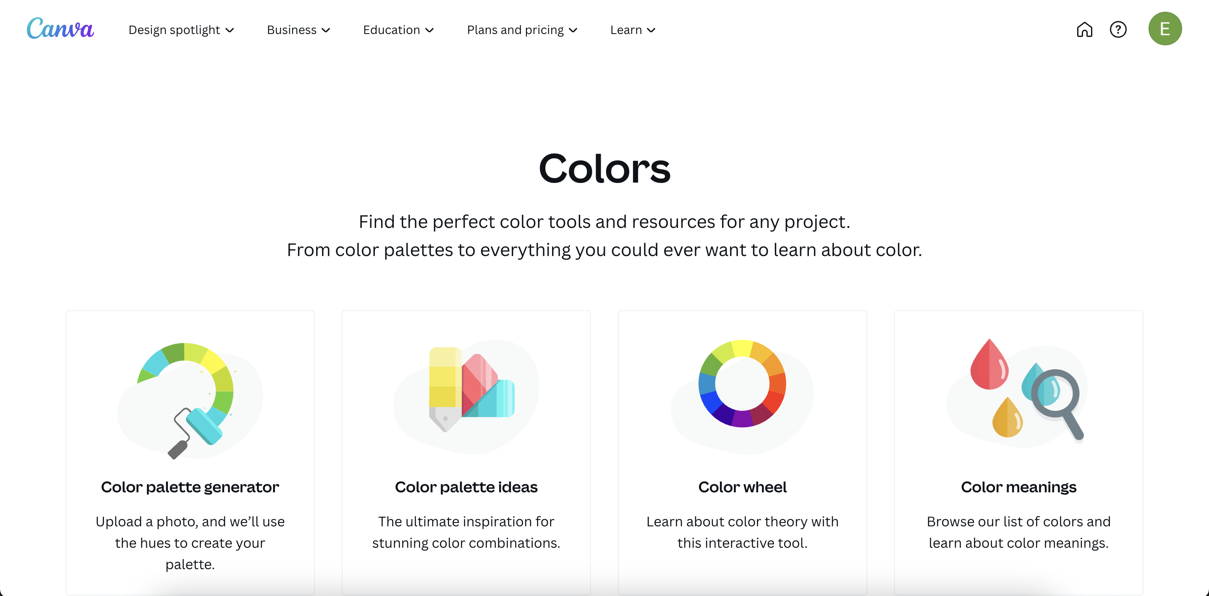Open the Learn dropdown chevron
The image size is (1209, 596).
(x=652, y=30)
